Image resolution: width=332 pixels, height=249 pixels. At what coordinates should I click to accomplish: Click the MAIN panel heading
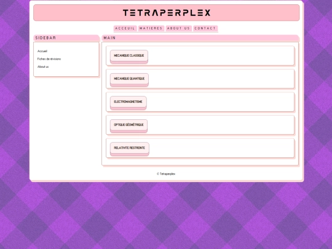coord(200,38)
